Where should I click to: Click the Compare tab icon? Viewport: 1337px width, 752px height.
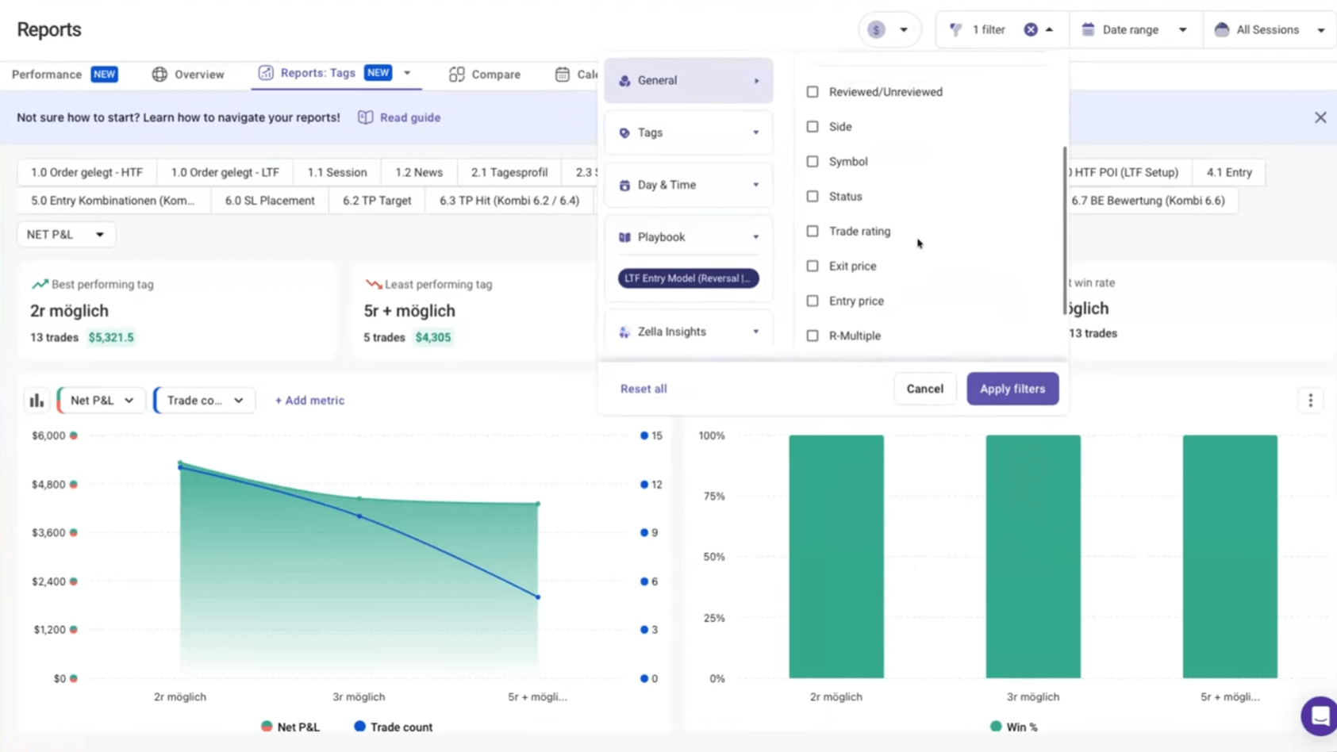[x=456, y=75]
